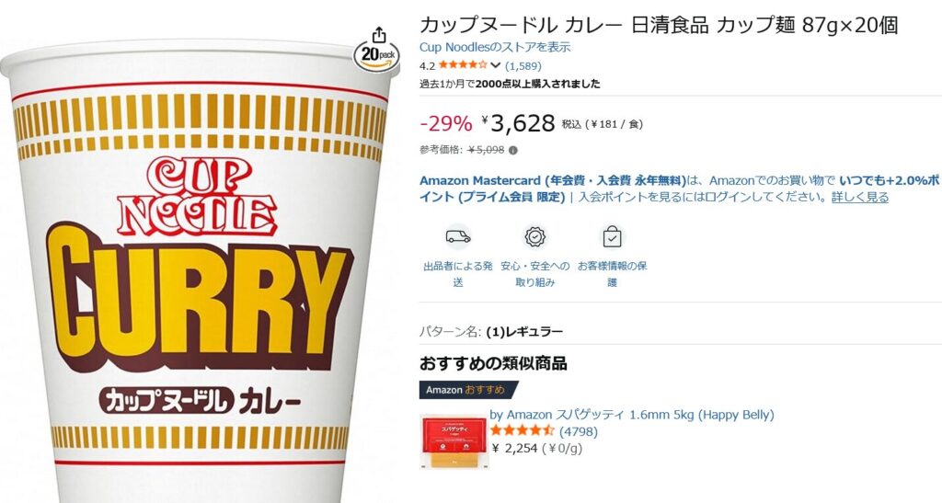Click the shopping bag privacy icon

(612, 237)
